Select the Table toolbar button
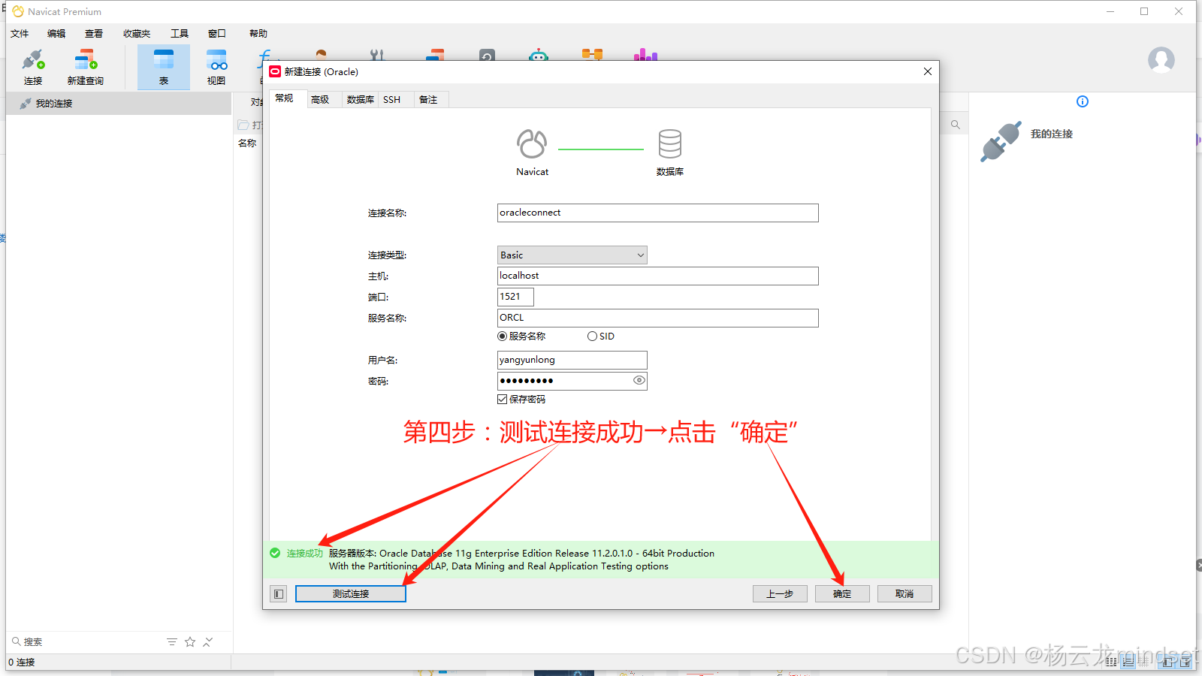The height and width of the screenshot is (676, 1202). pos(164,67)
